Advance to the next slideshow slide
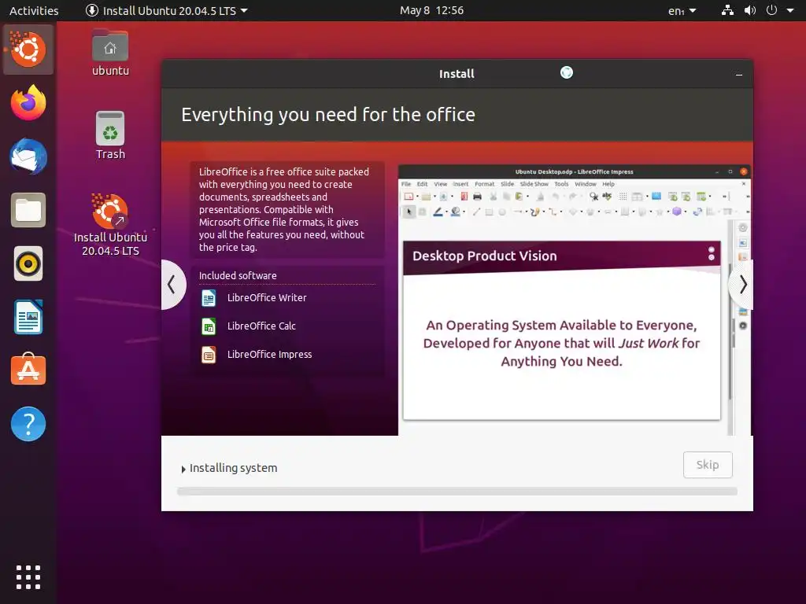This screenshot has height=604, width=806. pyautogui.click(x=742, y=284)
